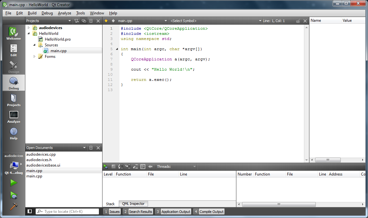The width and height of the screenshot is (368, 218).
Task: Expand the audiodevices project
Action: [x=29, y=27]
